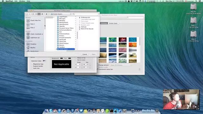Open the Screen Savers path popup
This screenshot has height=114, width=203.
click(x=61, y=14)
